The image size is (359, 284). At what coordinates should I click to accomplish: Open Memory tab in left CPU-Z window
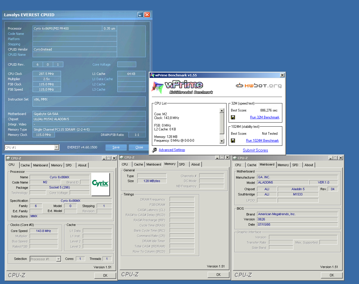(57, 165)
